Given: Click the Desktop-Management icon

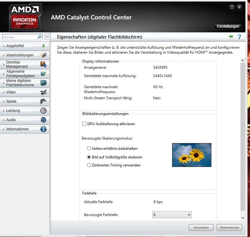Looking at the screenshot, I should click(43, 64).
